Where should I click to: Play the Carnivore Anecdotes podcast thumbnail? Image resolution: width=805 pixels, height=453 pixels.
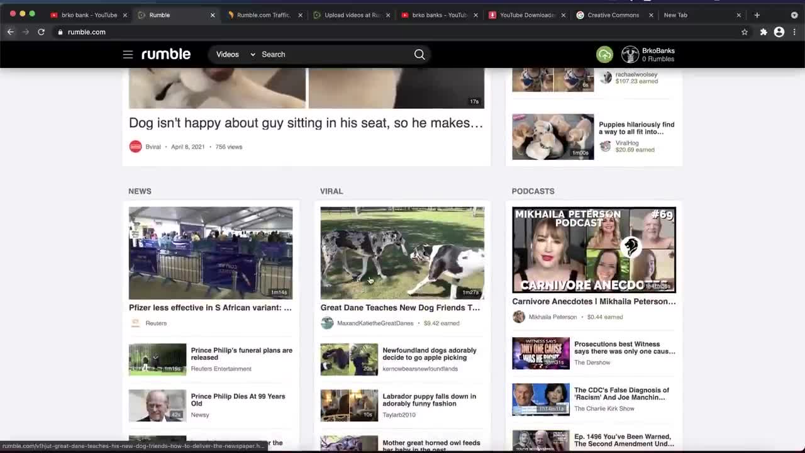(594, 250)
